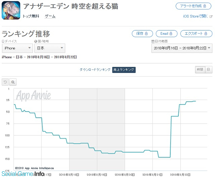
Task: Click the globe icon by 国/地域
Action: (36, 41)
